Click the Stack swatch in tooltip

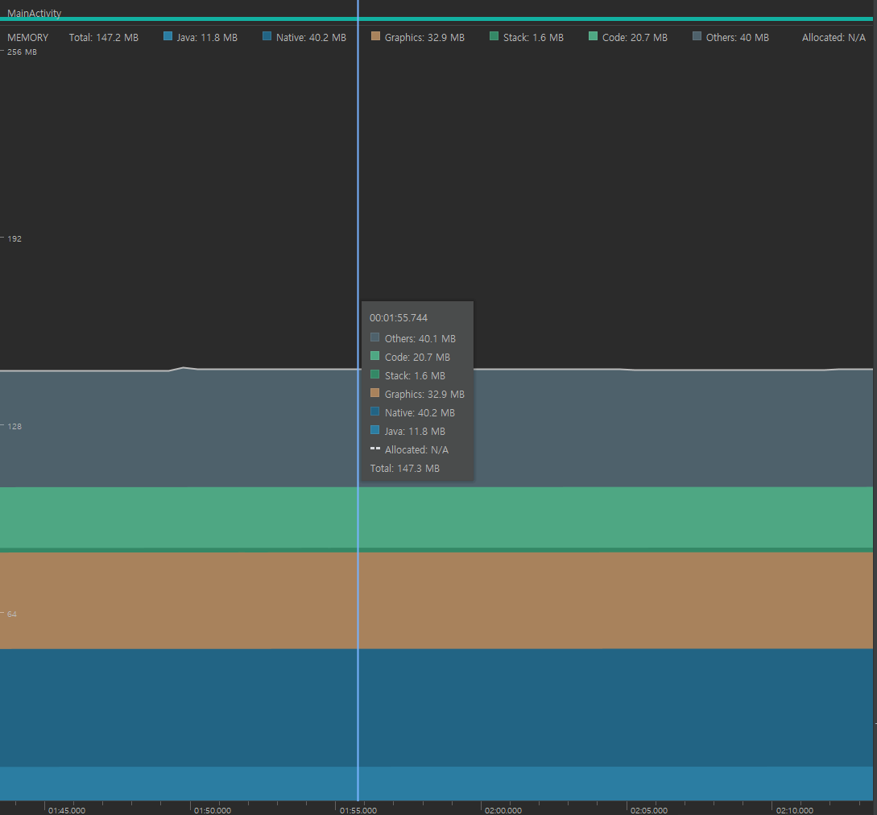coord(374,374)
